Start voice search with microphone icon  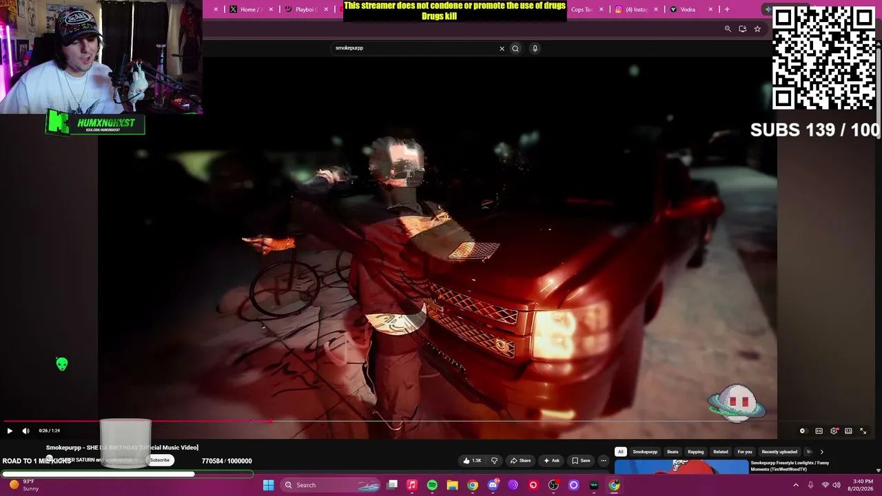535,48
